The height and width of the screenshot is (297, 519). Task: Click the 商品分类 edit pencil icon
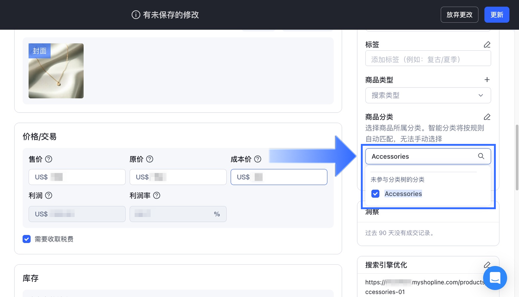[x=487, y=117]
